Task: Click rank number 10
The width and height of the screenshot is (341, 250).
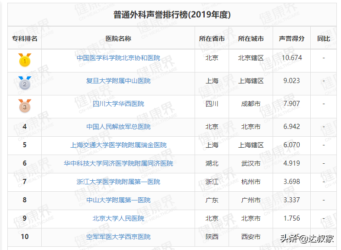Action: 25,237
